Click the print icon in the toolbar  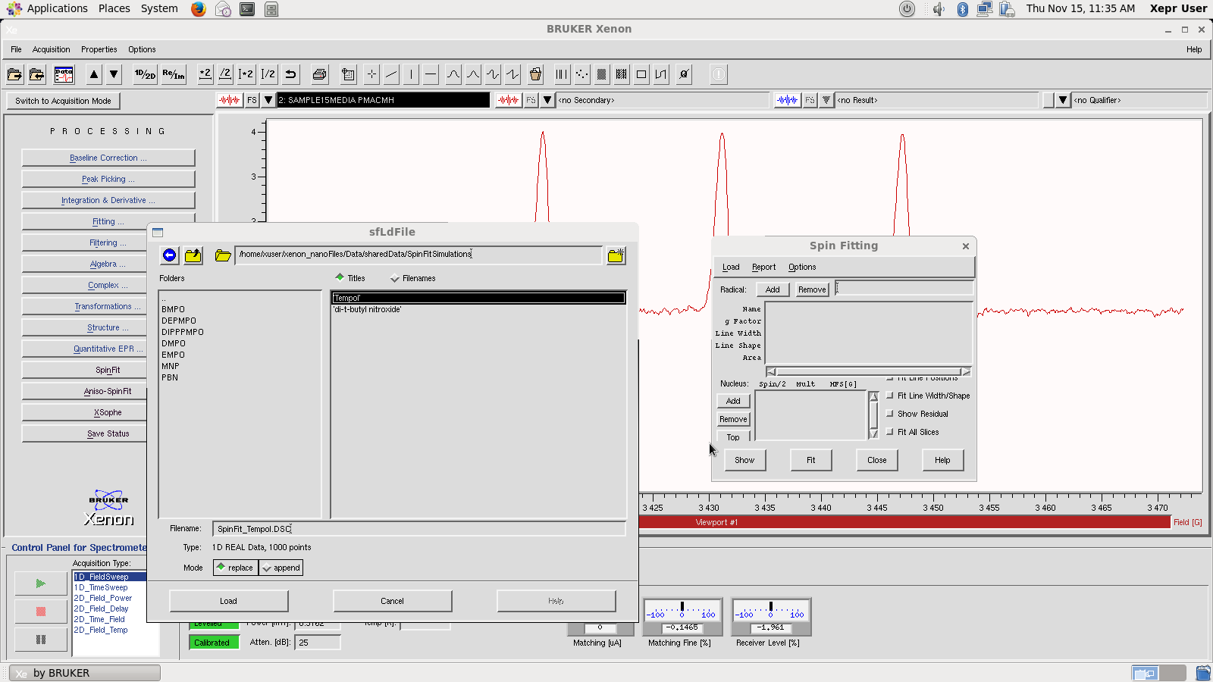point(319,74)
